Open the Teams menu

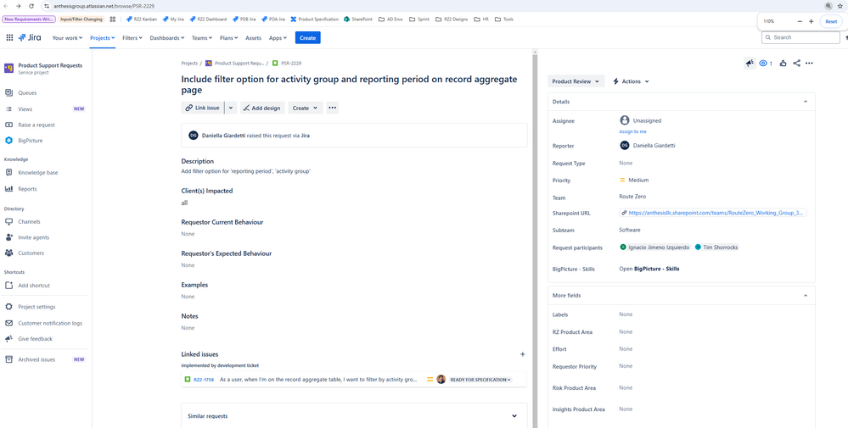tap(203, 38)
